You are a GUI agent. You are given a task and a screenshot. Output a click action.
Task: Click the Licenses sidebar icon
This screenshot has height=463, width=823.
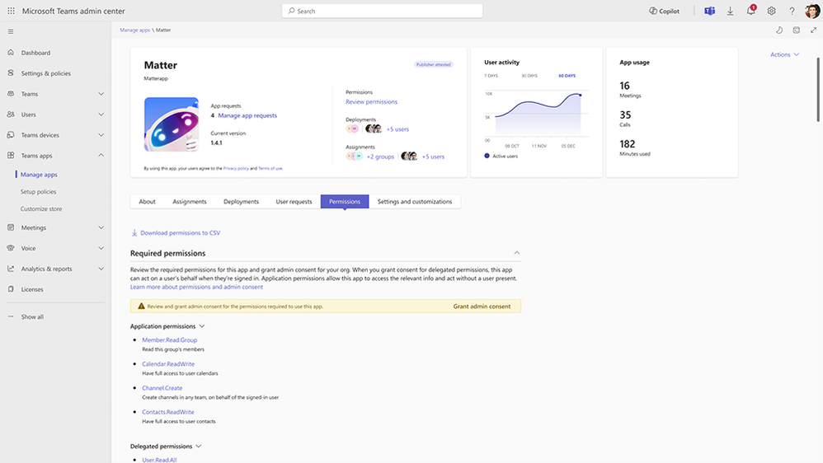point(11,289)
